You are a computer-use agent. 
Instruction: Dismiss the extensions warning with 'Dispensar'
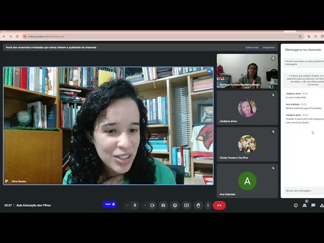point(269,48)
